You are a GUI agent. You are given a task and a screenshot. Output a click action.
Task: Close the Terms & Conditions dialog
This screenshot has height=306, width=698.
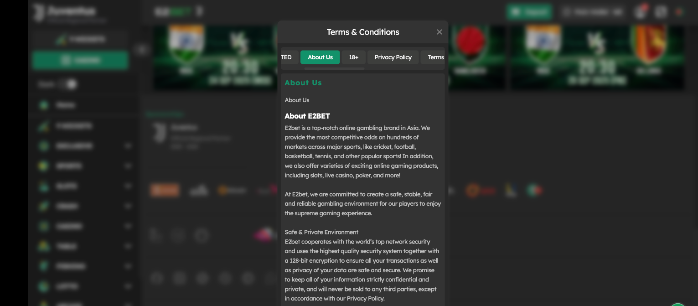439,32
